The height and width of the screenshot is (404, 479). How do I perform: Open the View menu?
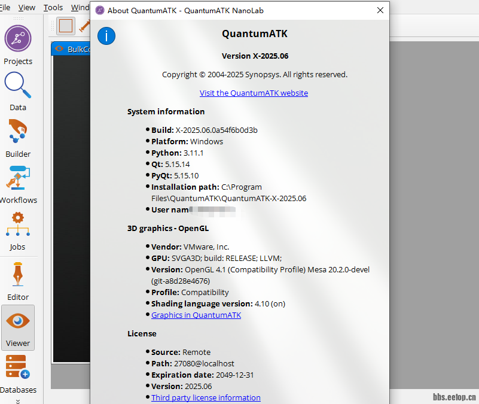(27, 8)
